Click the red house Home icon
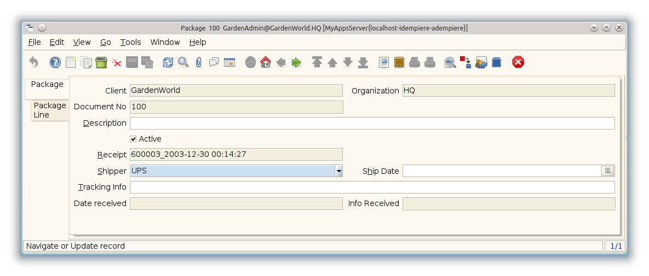649x276 pixels. [266, 62]
